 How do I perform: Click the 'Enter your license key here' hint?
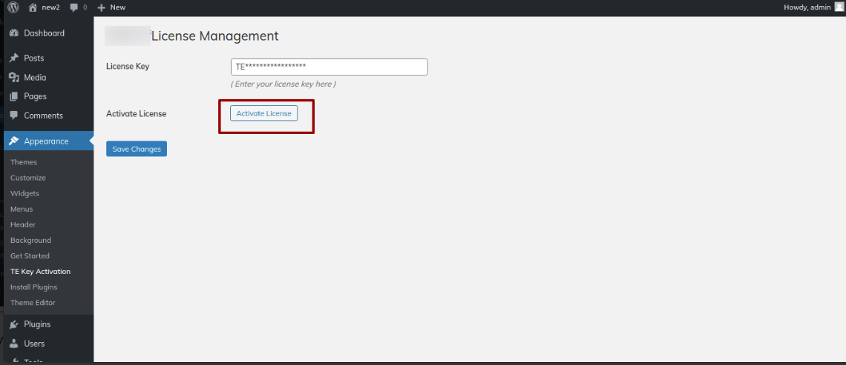tap(283, 84)
